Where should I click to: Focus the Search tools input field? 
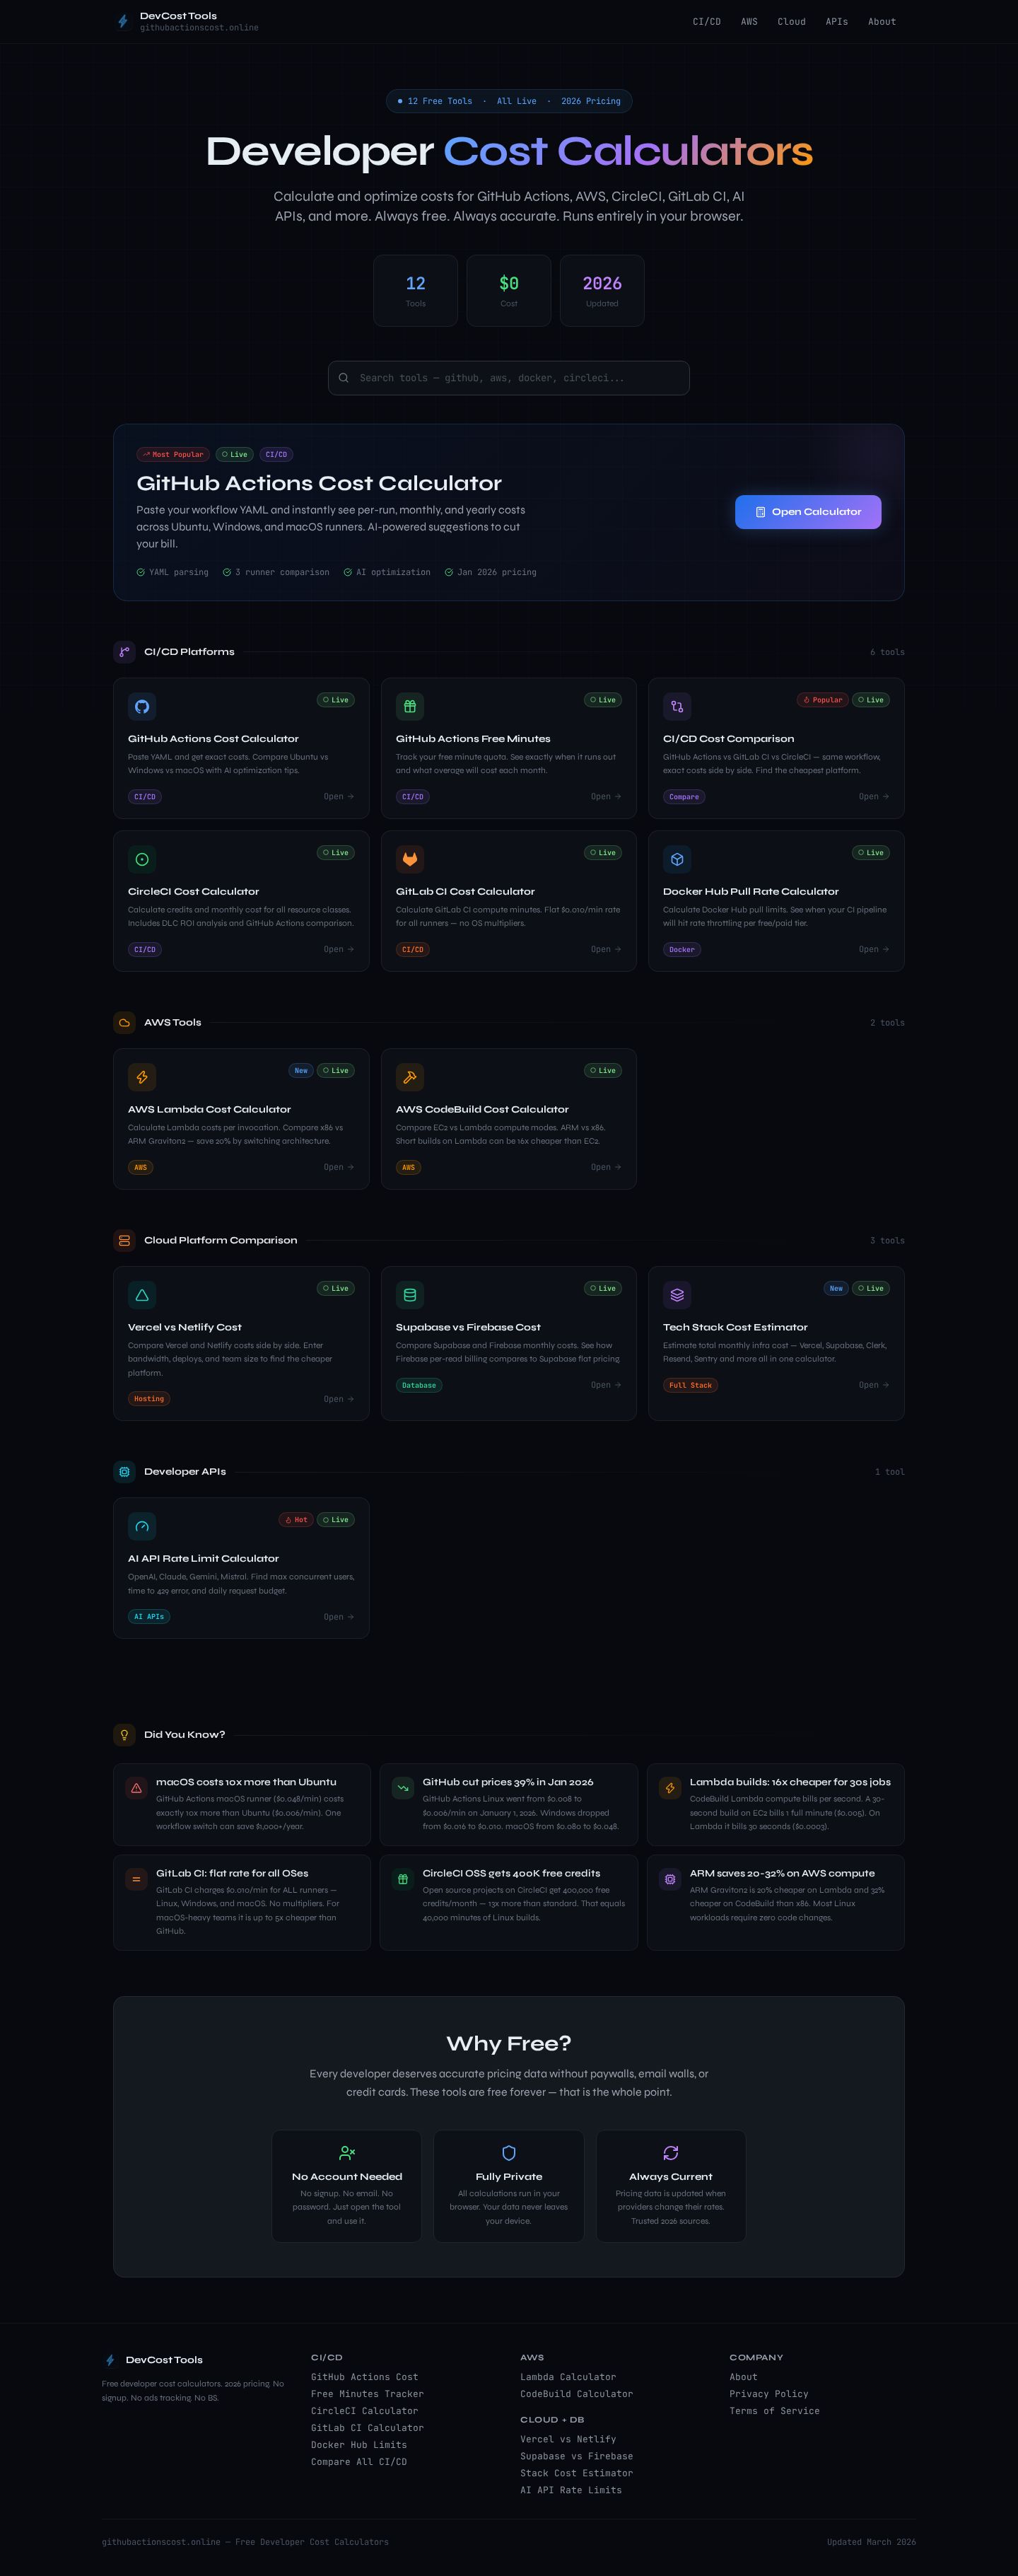point(508,378)
